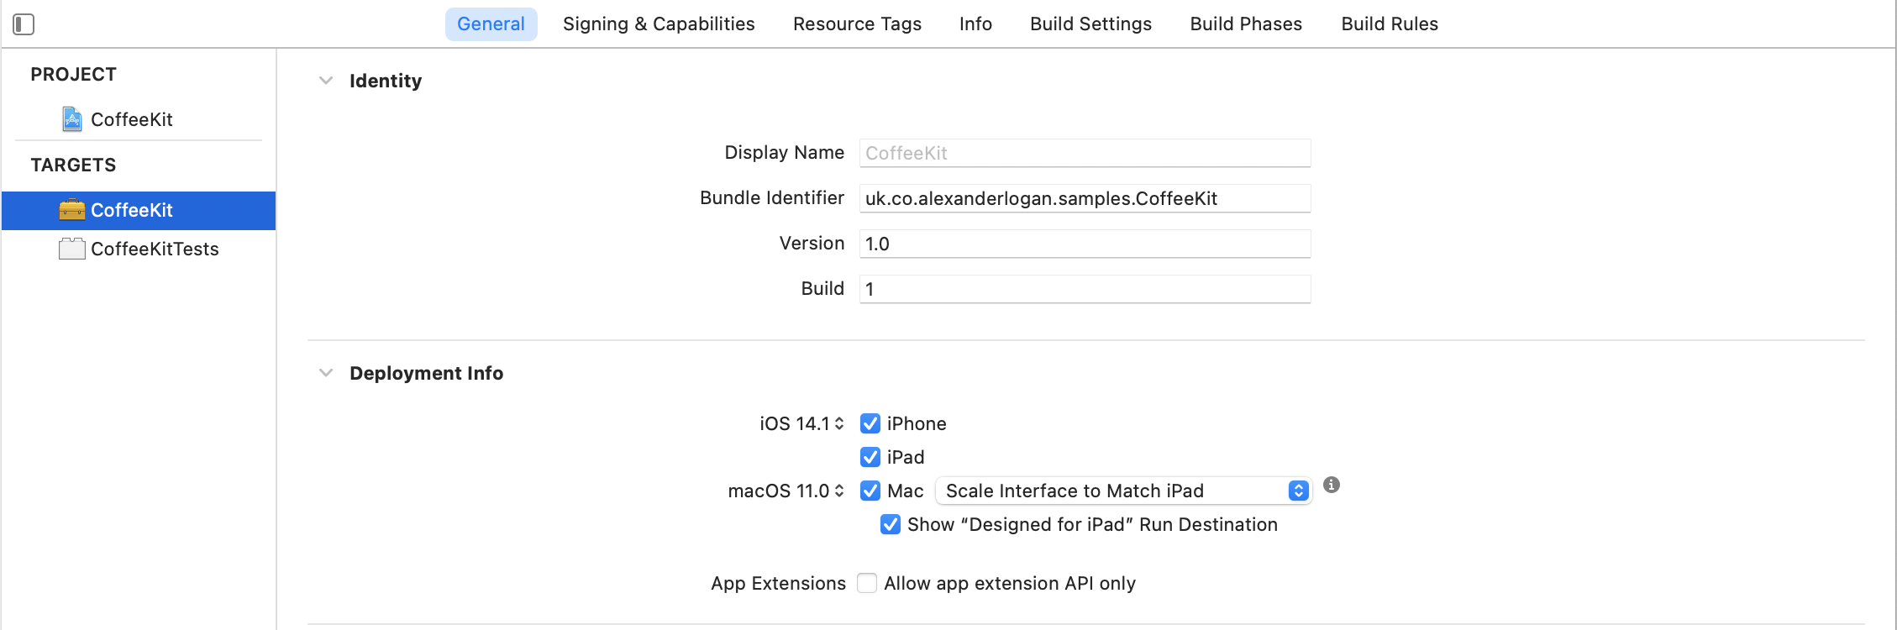The height and width of the screenshot is (630, 1897).
Task: Enable Allow app extension API only
Action: [x=867, y=583]
